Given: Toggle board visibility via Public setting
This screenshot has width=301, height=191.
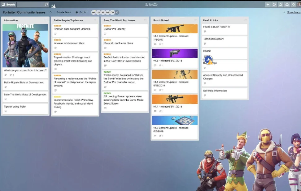Looking at the screenshot, I should pyautogui.click(x=81, y=12).
